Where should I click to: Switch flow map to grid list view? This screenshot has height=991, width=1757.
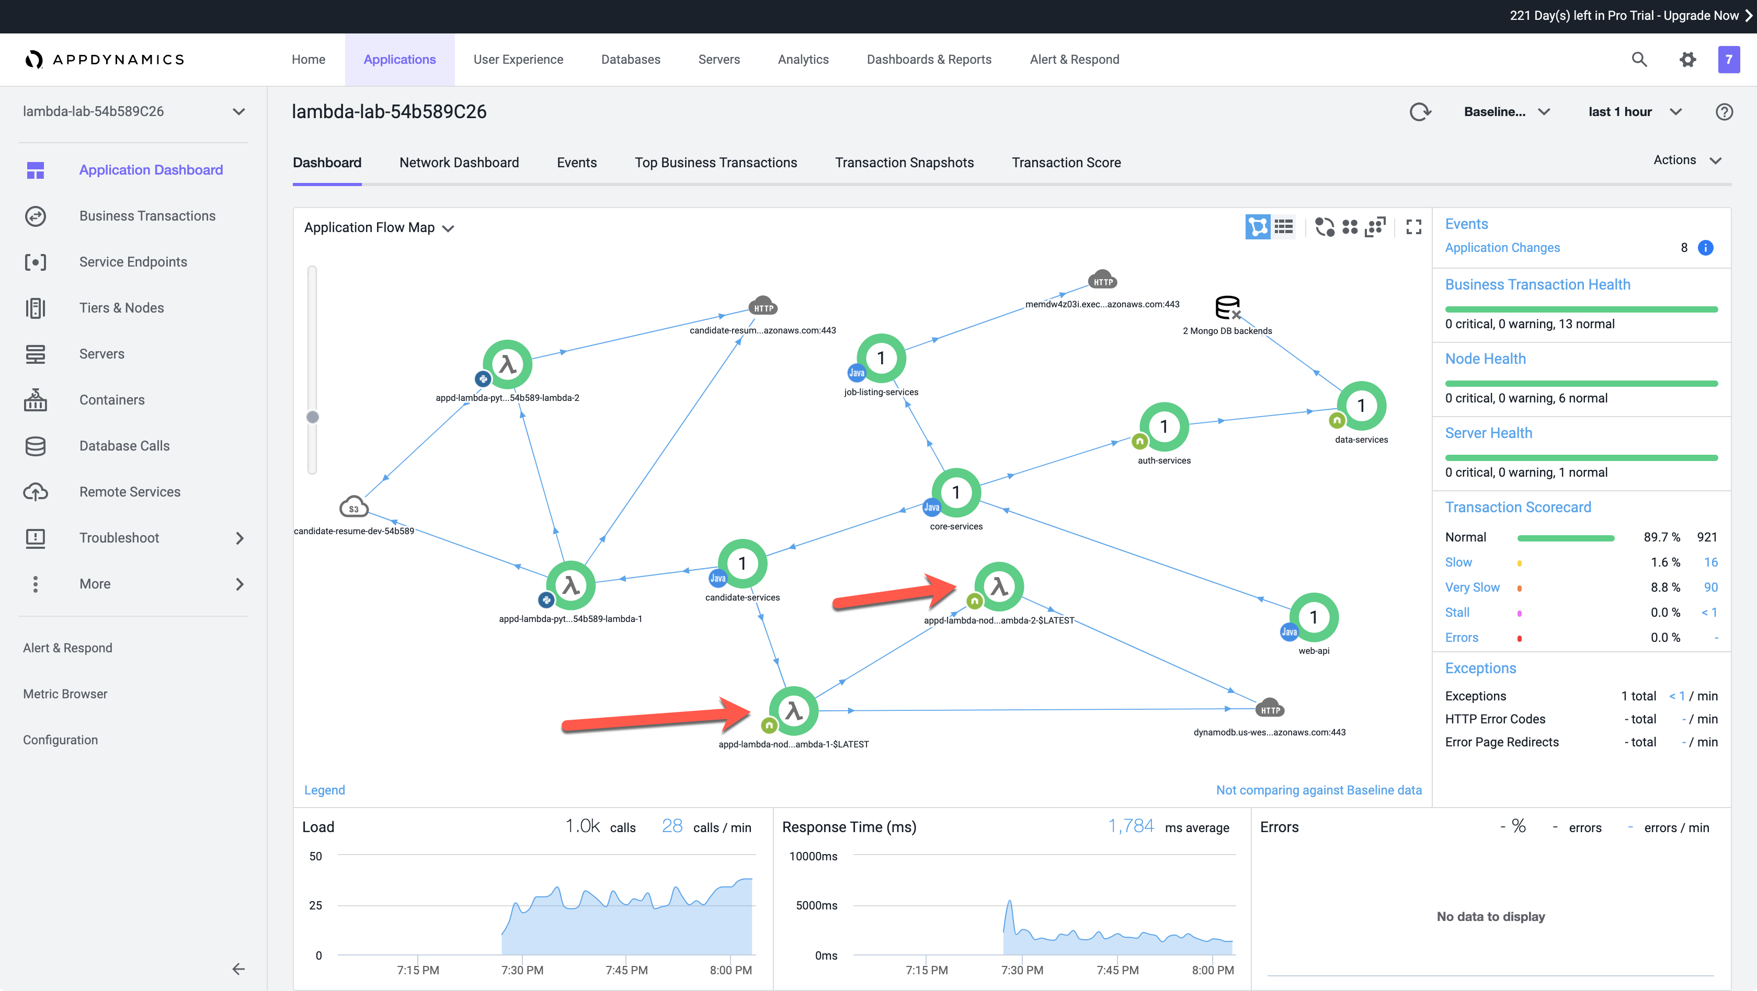tap(1284, 227)
